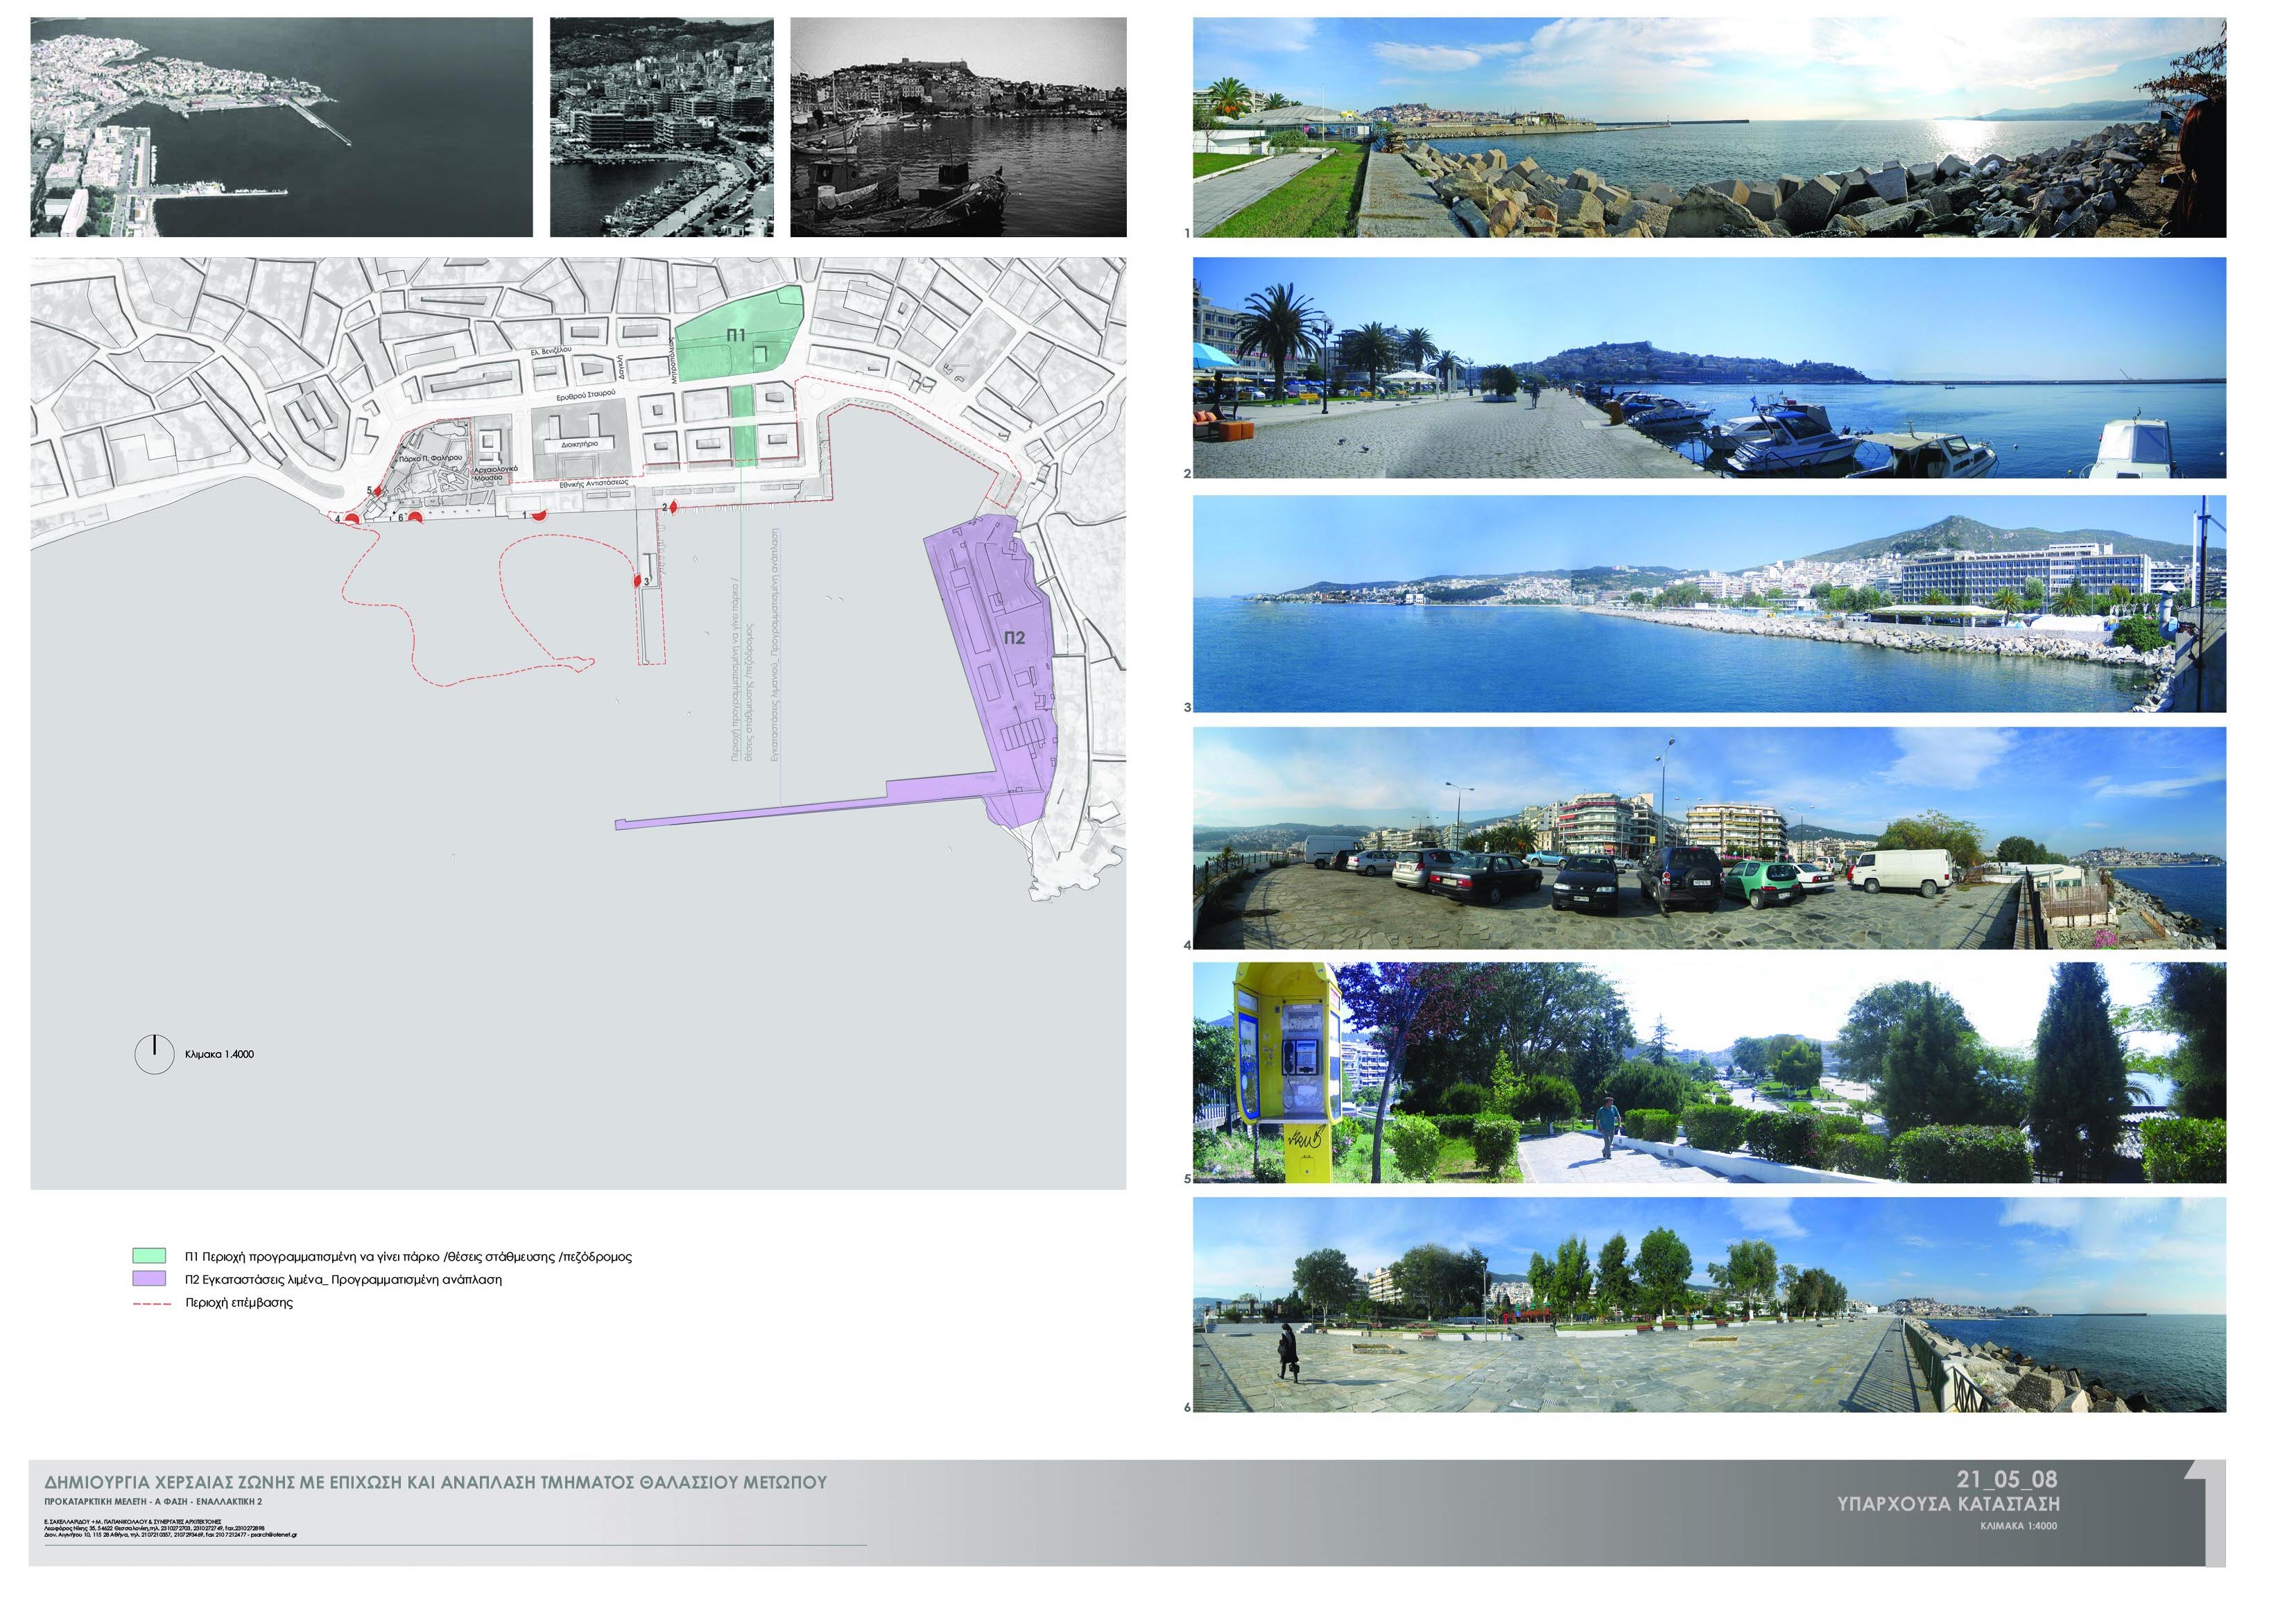The image size is (2296, 1622).
Task: Click the green Π1 legend swatch
Action: coord(149,1256)
